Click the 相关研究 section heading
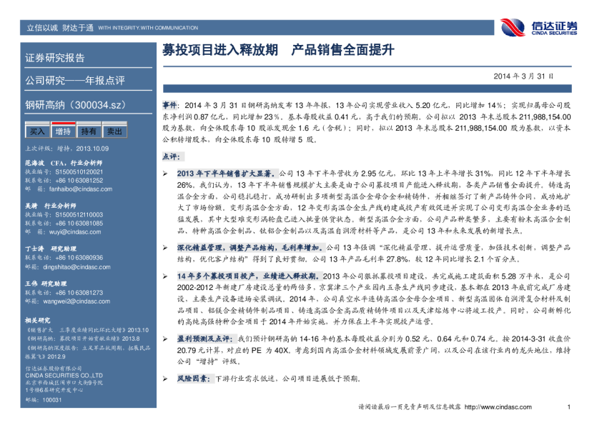The width and height of the screenshot is (602, 425). coord(37,320)
